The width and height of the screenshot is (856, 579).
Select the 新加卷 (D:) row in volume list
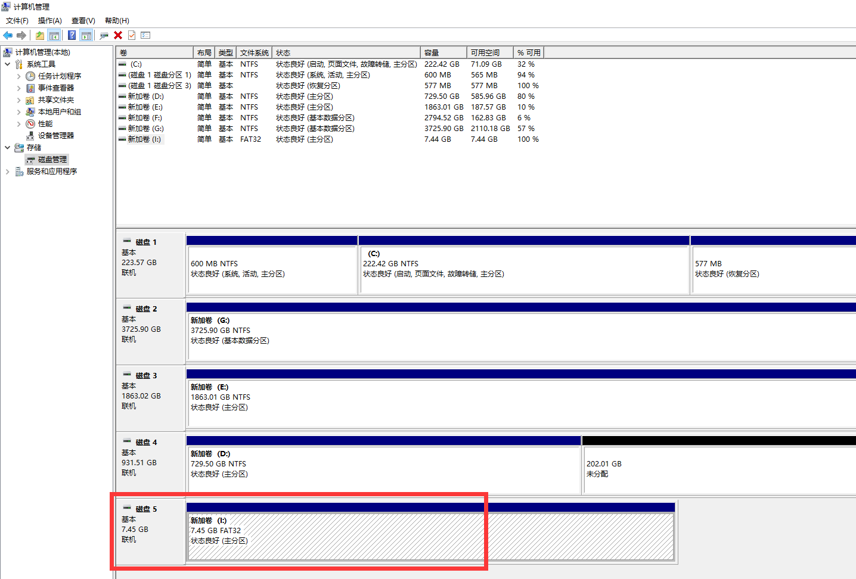329,96
